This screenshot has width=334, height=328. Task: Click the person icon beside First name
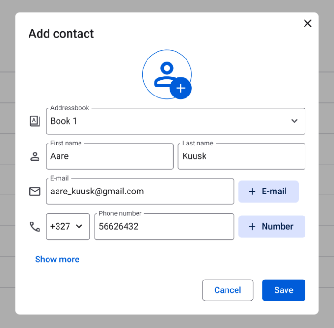pos(35,156)
